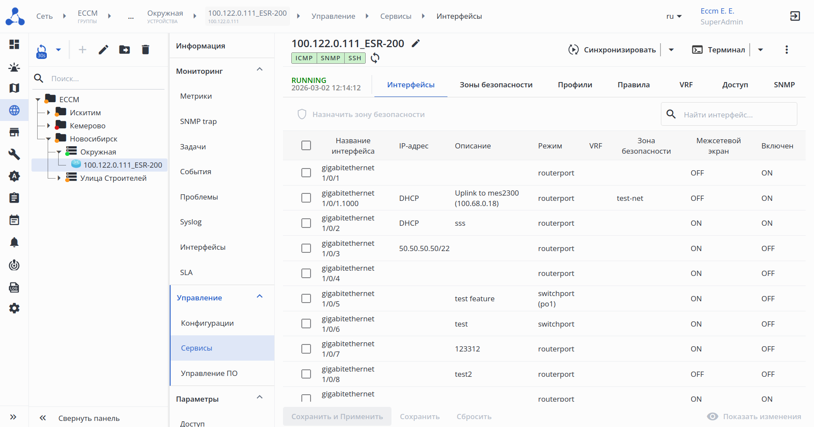Open the settings gear in left sidebar
This screenshot has height=427, width=814.
pyautogui.click(x=14, y=308)
